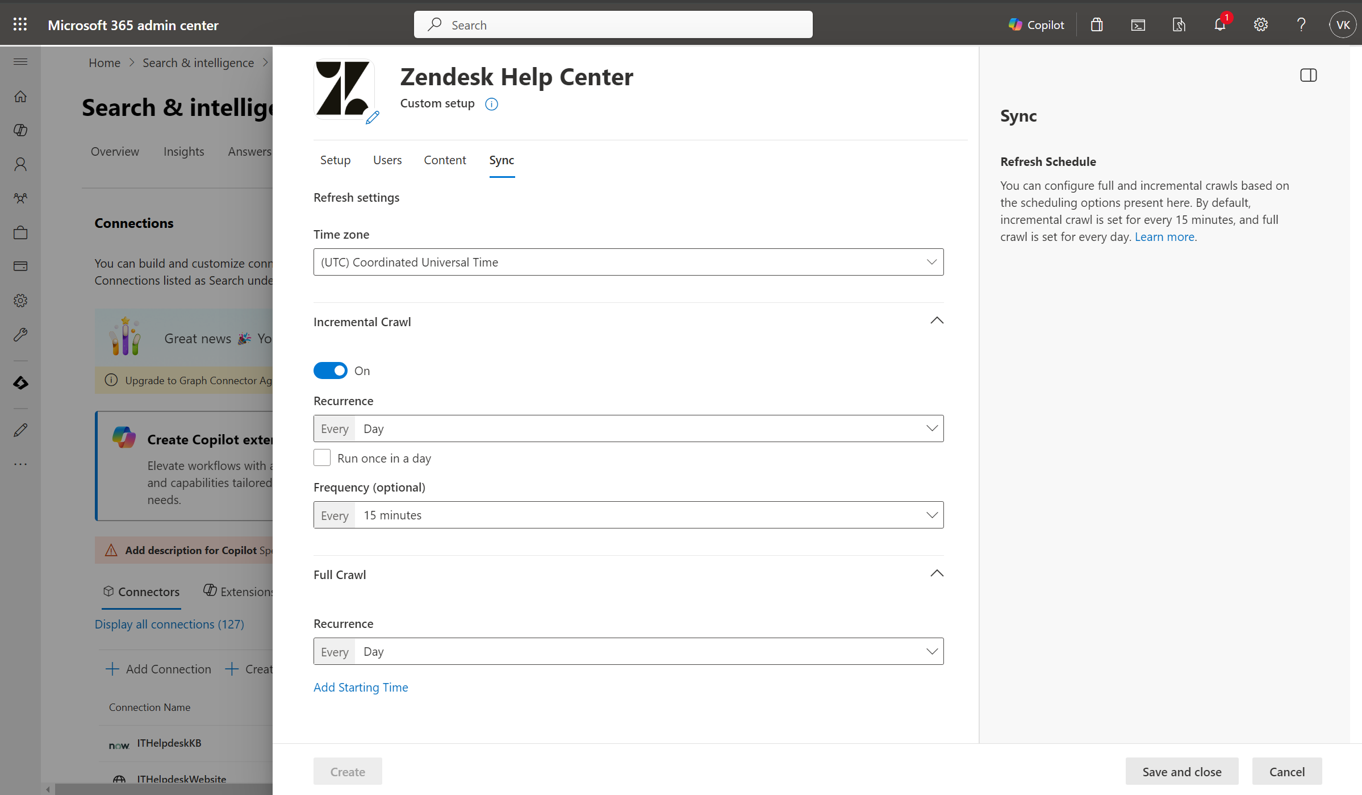Viewport: 1362px width, 795px height.
Task: Edit the Zendesk logo with pencil icon
Action: tap(373, 118)
